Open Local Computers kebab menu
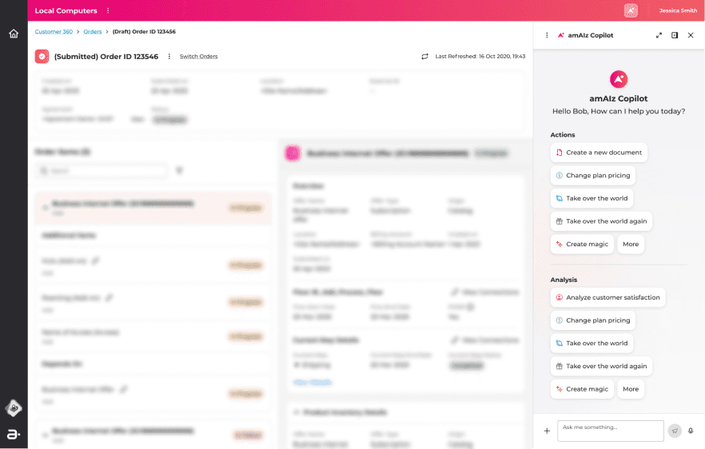The height and width of the screenshot is (449, 705). [108, 10]
